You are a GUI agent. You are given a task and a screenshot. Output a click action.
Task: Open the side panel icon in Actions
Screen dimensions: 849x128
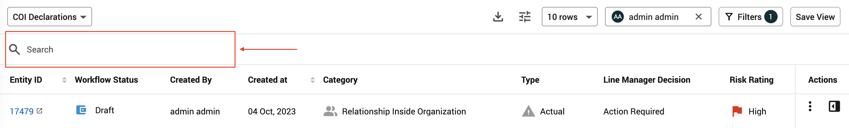pos(834,106)
